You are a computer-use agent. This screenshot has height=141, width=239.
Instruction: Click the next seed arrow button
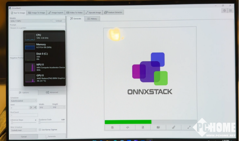[x=31, y=107]
